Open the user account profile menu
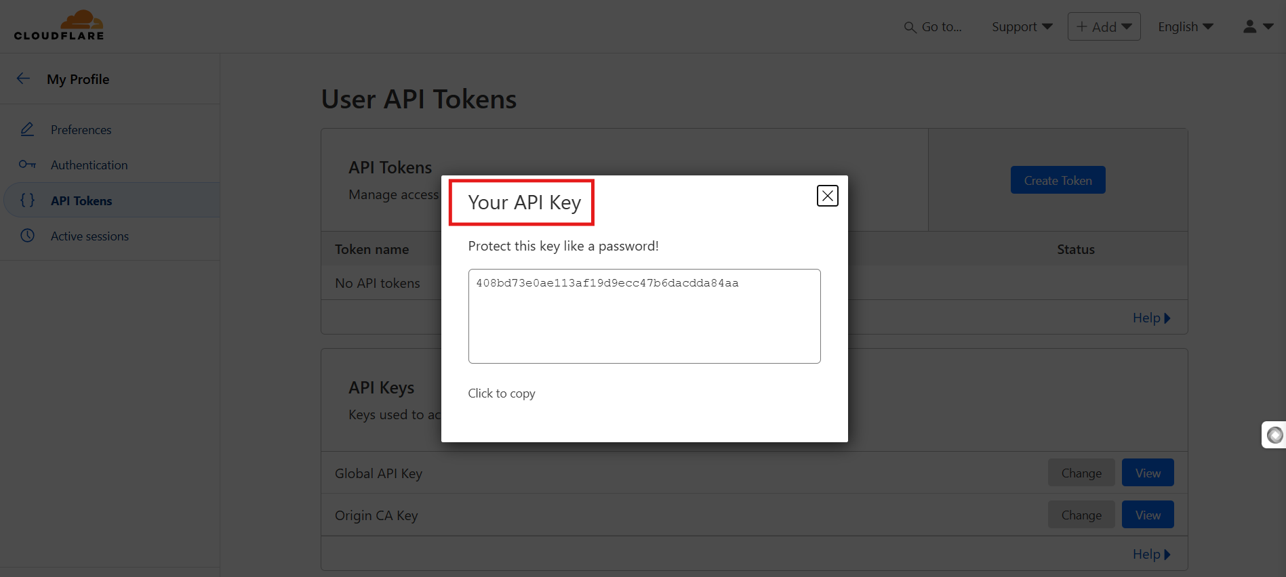 coord(1258,26)
